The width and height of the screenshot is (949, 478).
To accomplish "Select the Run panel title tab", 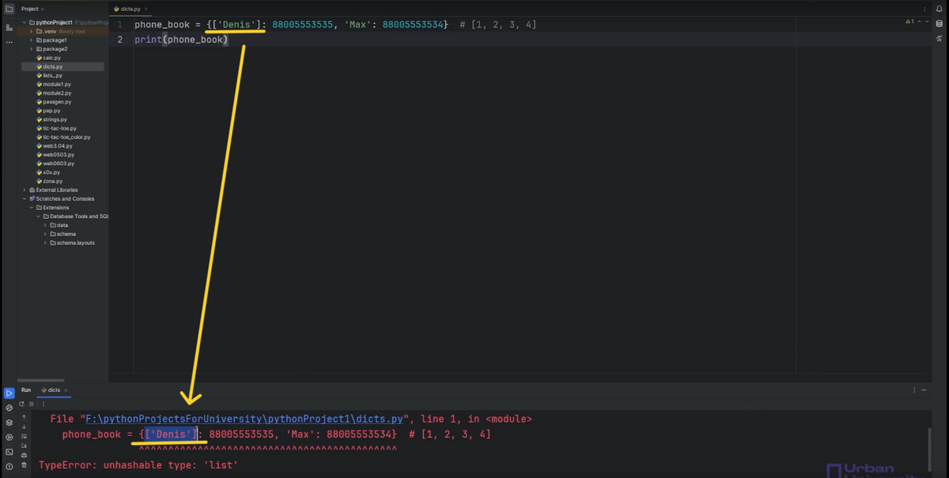I will pos(26,390).
